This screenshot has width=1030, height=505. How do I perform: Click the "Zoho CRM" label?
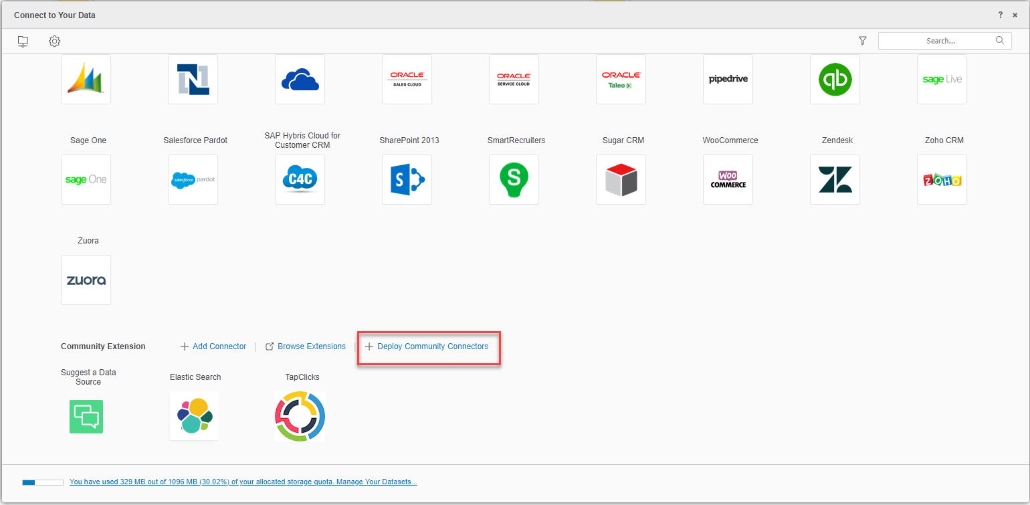(944, 140)
